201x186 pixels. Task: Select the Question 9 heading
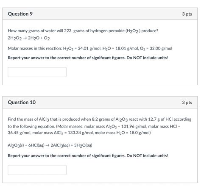point(20,14)
